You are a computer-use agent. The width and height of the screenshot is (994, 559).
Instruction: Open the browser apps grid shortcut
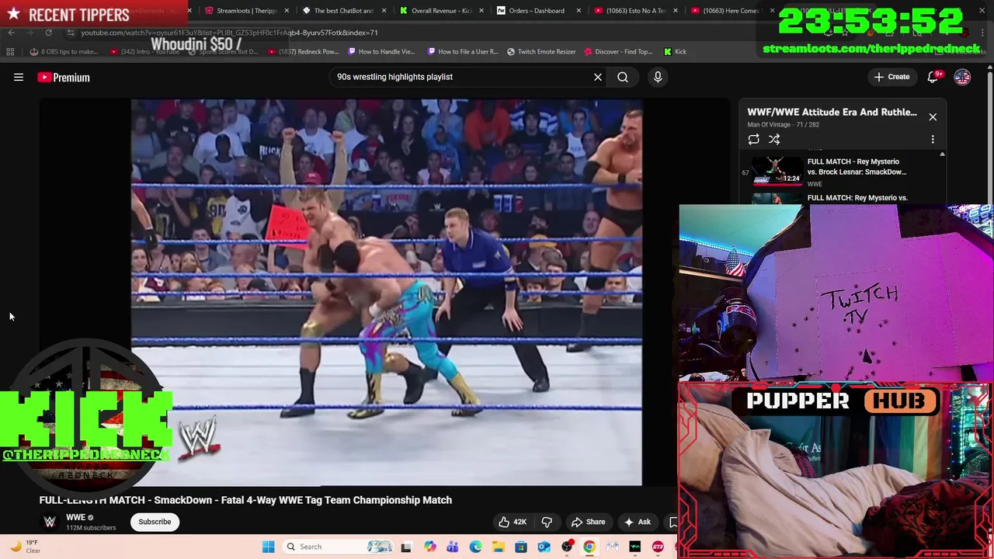coord(10,51)
